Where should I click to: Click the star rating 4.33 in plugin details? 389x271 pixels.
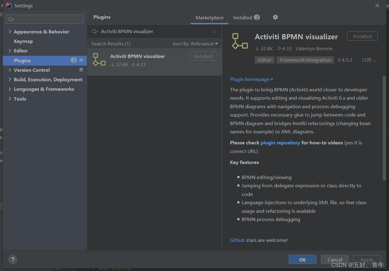click(x=284, y=48)
